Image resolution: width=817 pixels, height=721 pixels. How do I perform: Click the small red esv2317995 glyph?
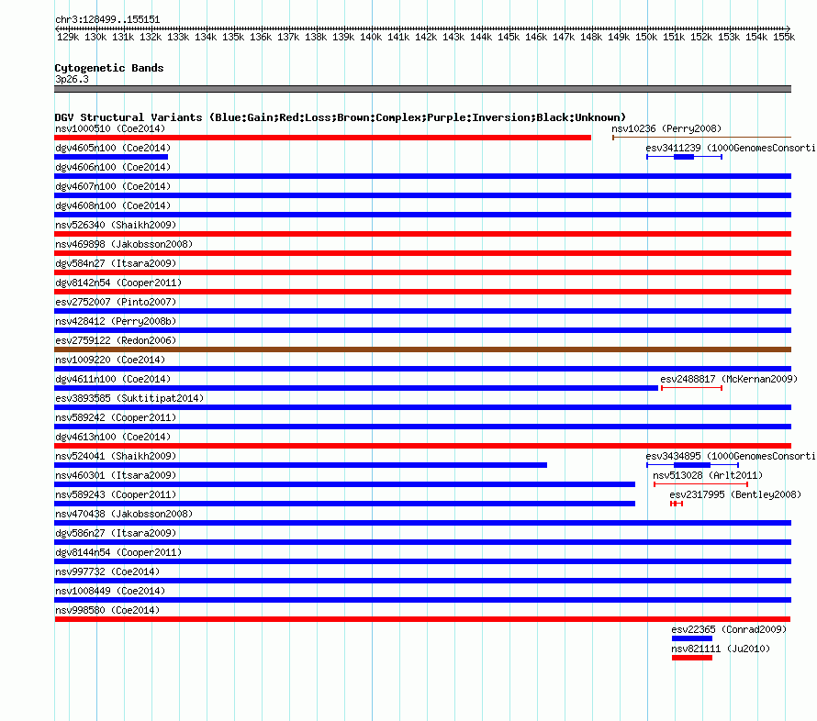tap(677, 504)
